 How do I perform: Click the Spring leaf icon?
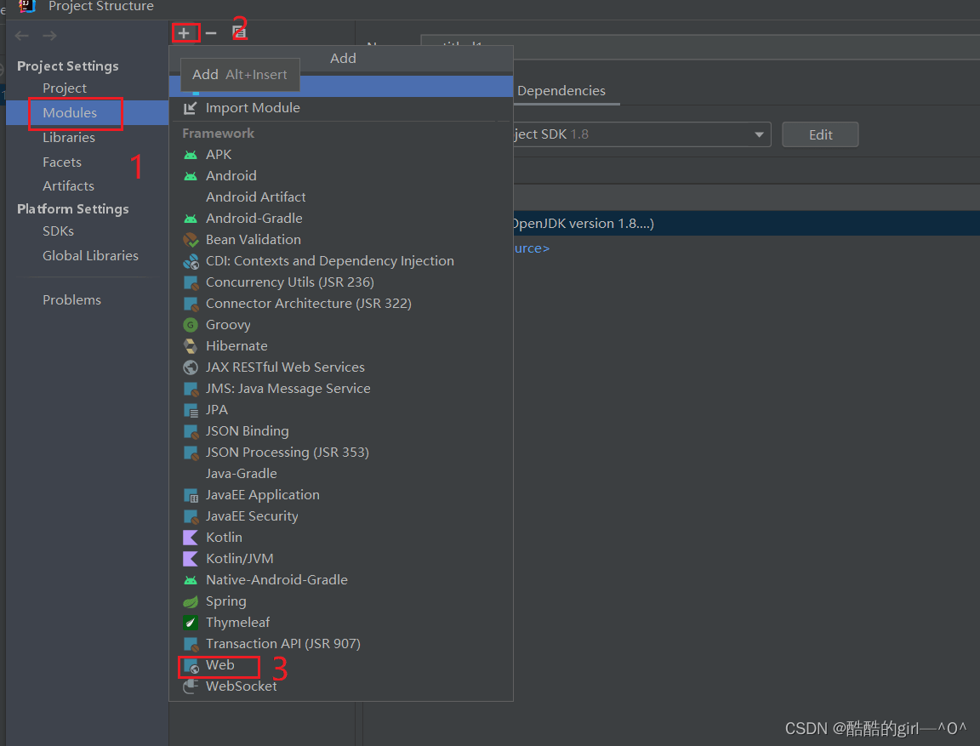point(190,601)
